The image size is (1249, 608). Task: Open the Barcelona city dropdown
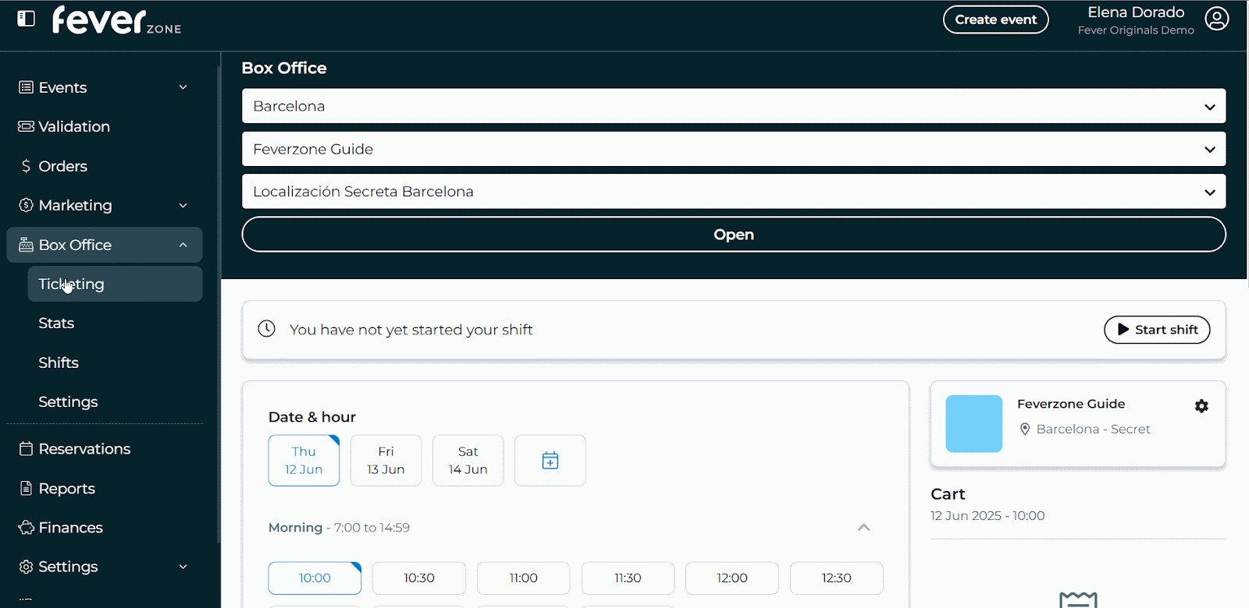[x=734, y=106]
